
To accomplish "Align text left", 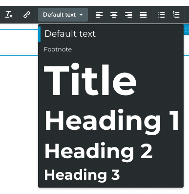I will click(x=99, y=15).
